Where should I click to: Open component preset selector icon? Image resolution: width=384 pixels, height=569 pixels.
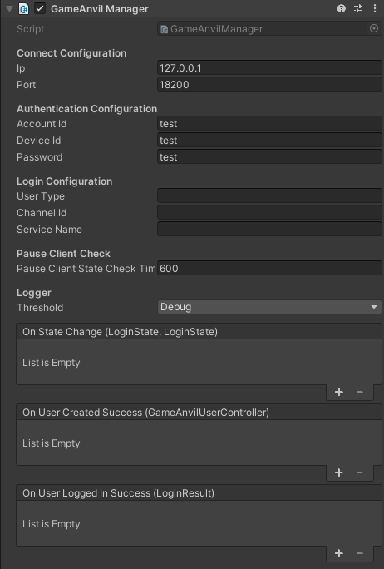(x=358, y=8)
